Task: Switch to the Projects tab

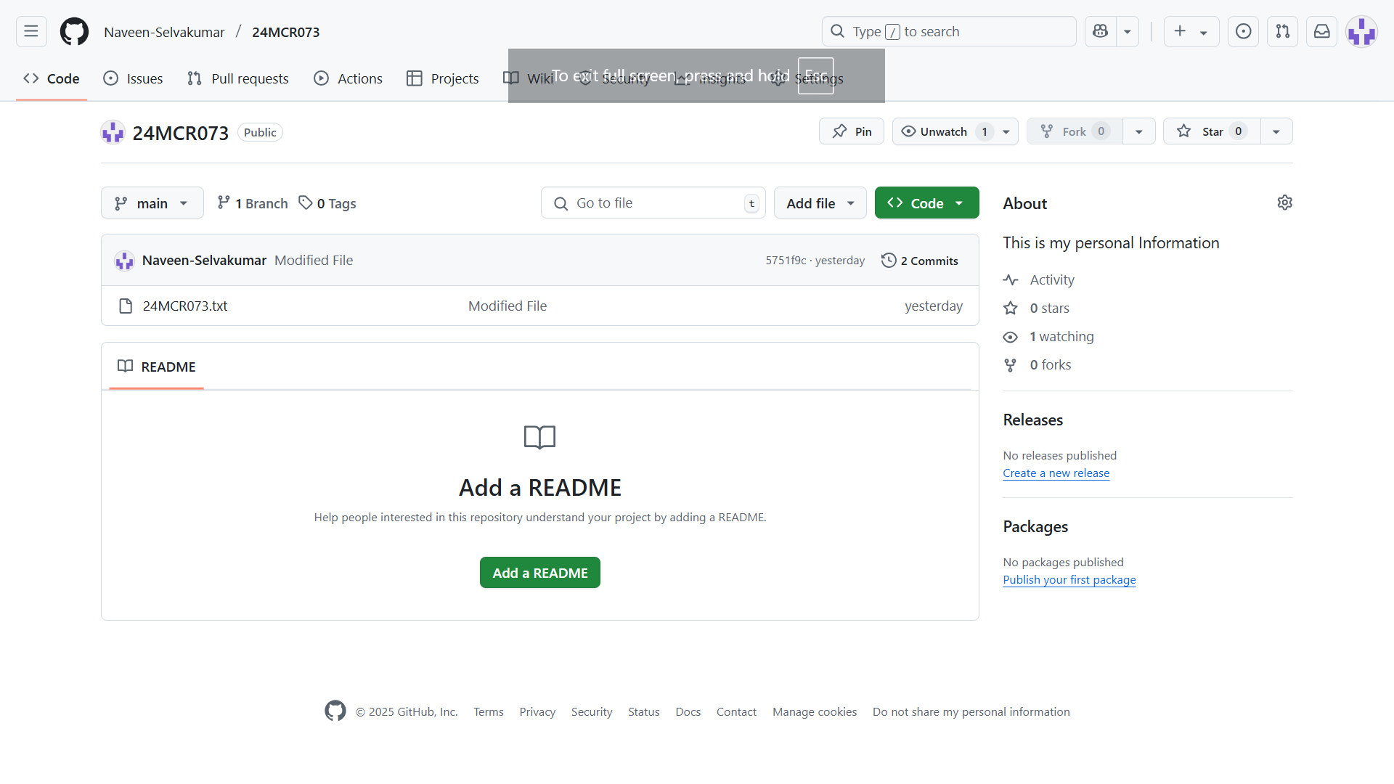Action: pyautogui.click(x=443, y=78)
